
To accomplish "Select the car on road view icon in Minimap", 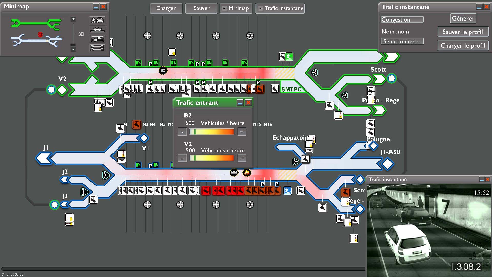I will click(x=97, y=29).
